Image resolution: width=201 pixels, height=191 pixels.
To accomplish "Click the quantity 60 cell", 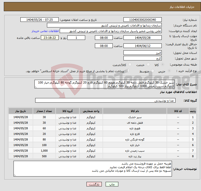I will tap(44, 128).
